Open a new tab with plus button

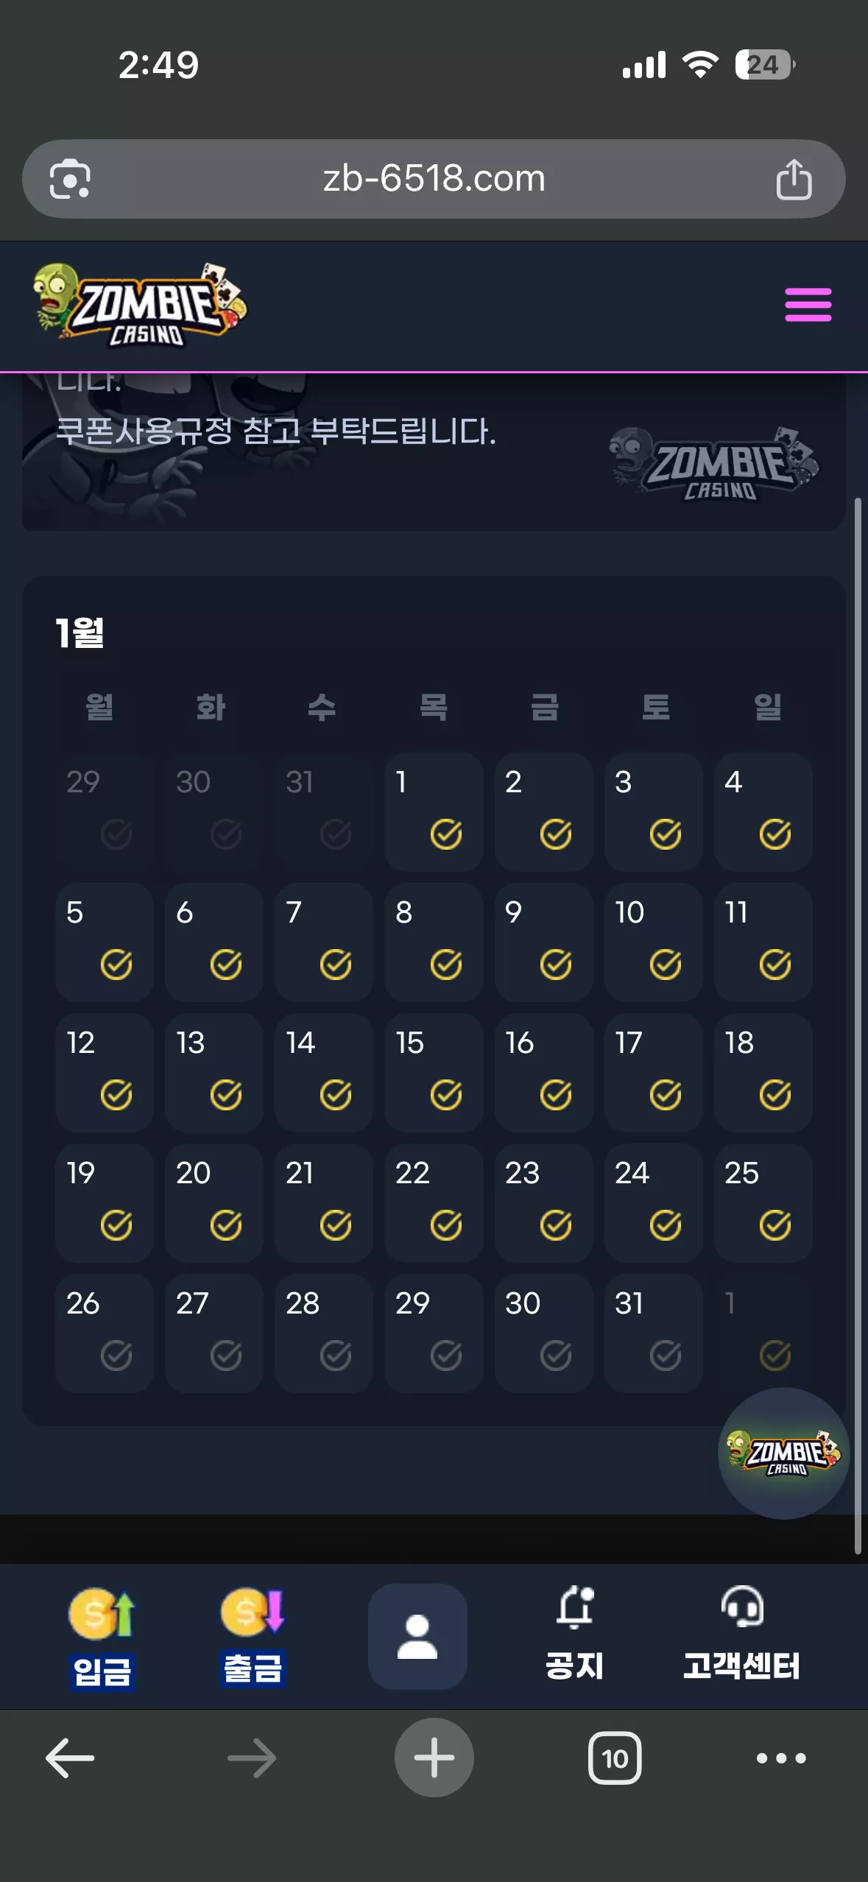(x=434, y=1758)
